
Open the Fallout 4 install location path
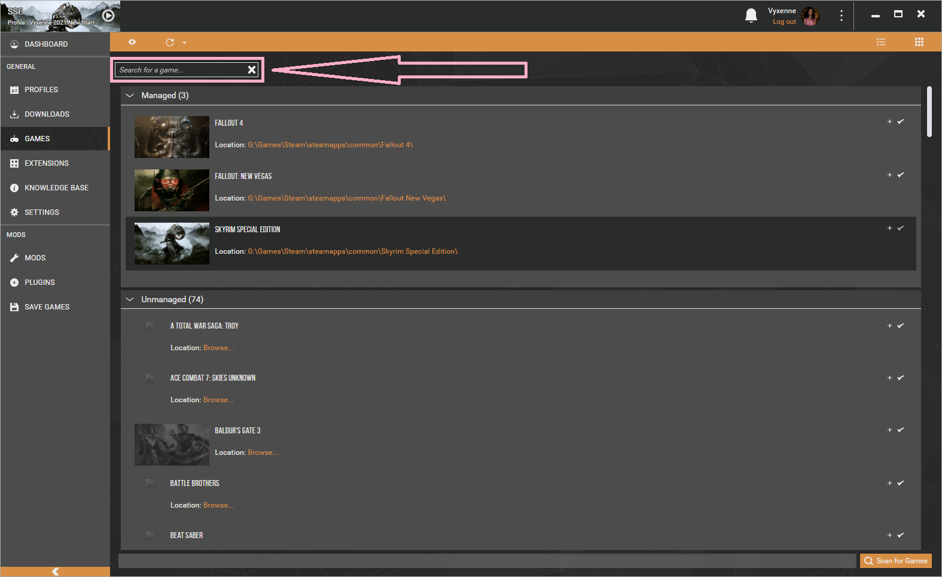[x=330, y=145]
